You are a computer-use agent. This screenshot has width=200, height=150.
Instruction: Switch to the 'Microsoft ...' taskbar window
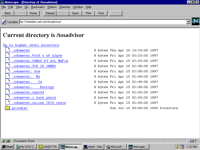[x=116, y=147]
